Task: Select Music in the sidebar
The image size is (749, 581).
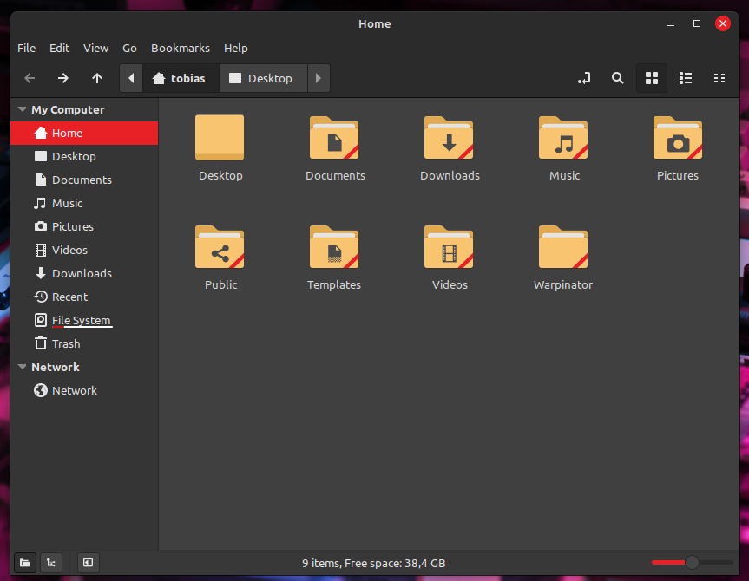Action: pos(84,204)
